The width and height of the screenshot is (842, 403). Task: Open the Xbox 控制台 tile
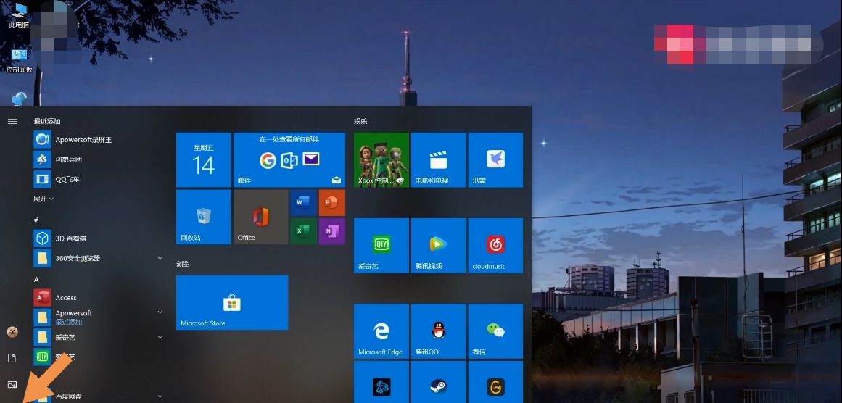click(381, 160)
